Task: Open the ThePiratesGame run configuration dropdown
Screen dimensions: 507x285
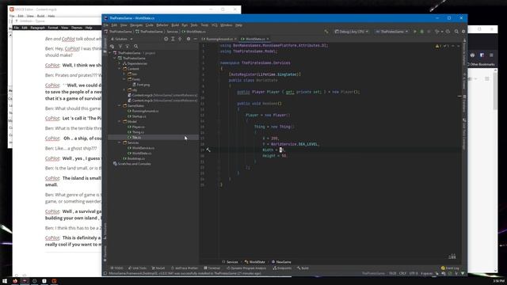Action: (391, 32)
